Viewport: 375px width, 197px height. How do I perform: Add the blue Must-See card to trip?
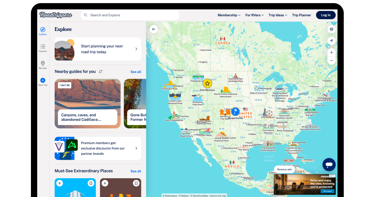[x=60, y=183]
